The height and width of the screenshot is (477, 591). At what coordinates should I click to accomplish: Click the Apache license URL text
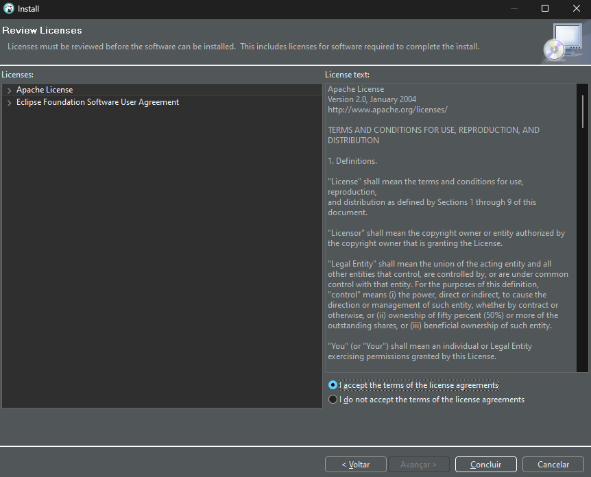click(387, 110)
